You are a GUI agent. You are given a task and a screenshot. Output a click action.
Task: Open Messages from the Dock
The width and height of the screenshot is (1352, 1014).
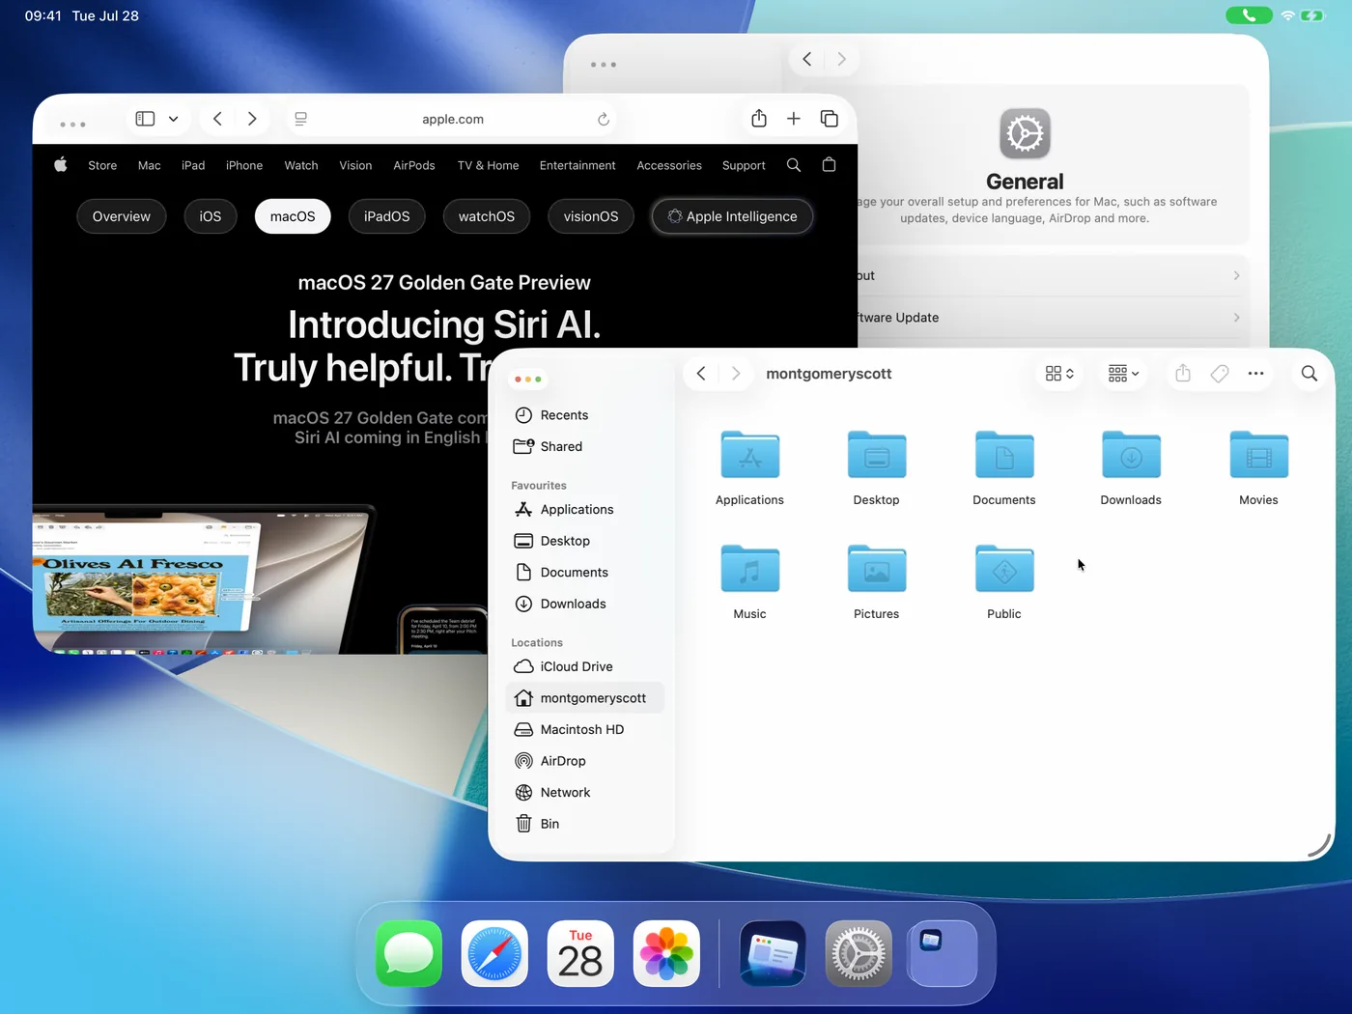coord(408,953)
